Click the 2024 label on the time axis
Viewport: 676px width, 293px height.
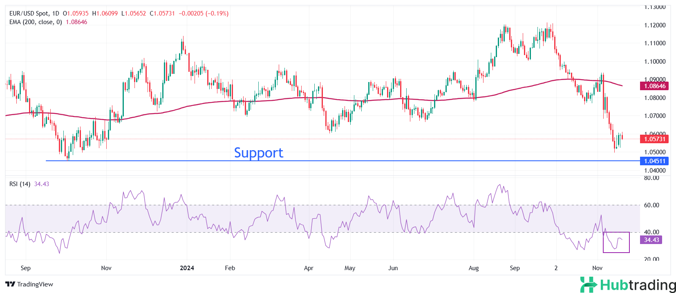click(x=187, y=268)
